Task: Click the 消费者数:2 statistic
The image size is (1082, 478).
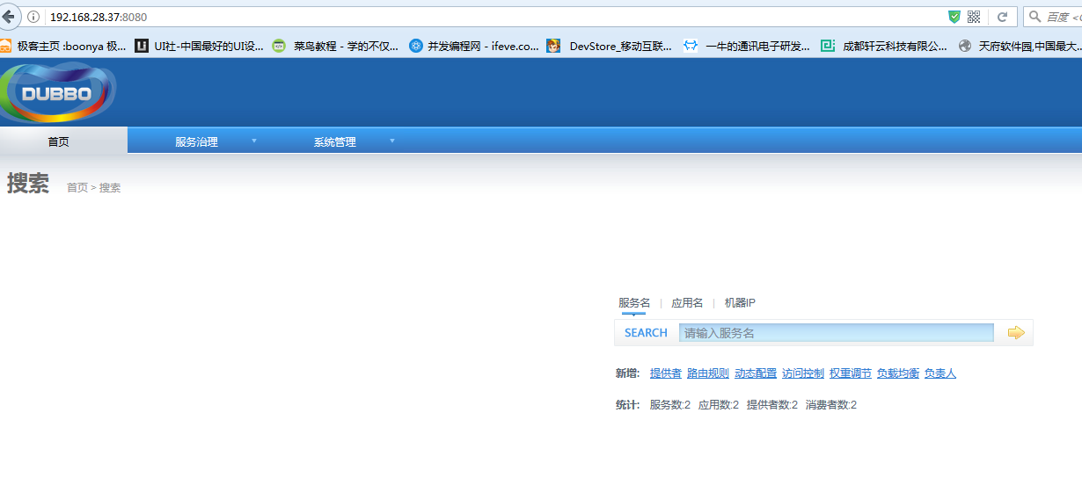Action: [x=831, y=405]
